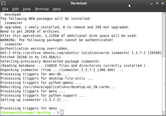Screen dimensions: 166x116
Task: Close the Terminal window
Action: [x=163, y=3]
